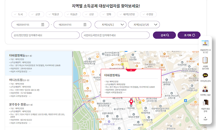Open 자주하는 질문 person icon
The image size is (216, 130).
pos(205,89)
